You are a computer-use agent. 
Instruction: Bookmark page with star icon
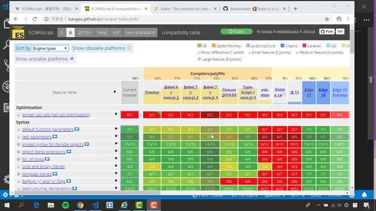tap(327, 19)
